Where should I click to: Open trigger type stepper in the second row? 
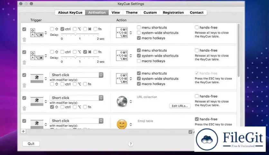pyautogui.click(x=46, y=56)
